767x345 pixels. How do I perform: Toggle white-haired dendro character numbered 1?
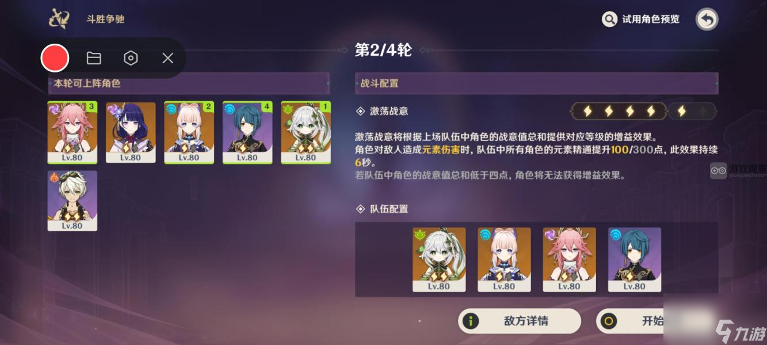[x=306, y=133]
